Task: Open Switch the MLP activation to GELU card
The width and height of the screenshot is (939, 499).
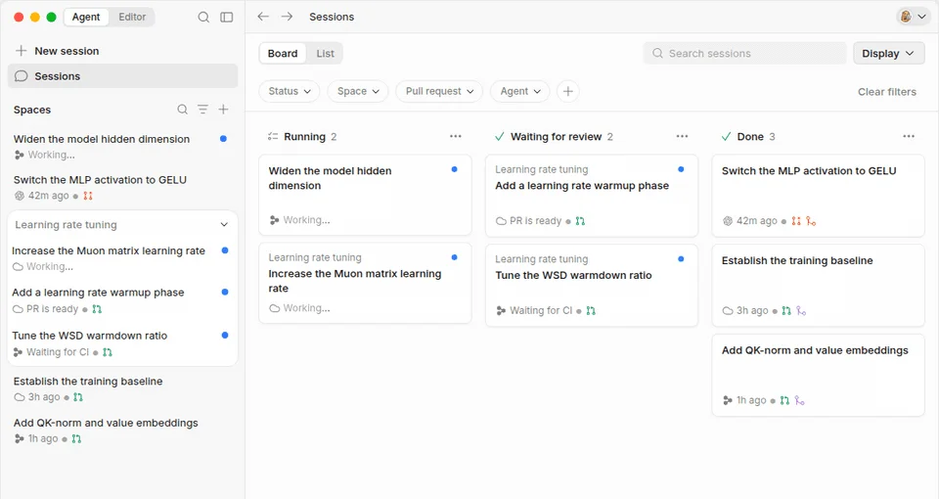Action: (818, 196)
